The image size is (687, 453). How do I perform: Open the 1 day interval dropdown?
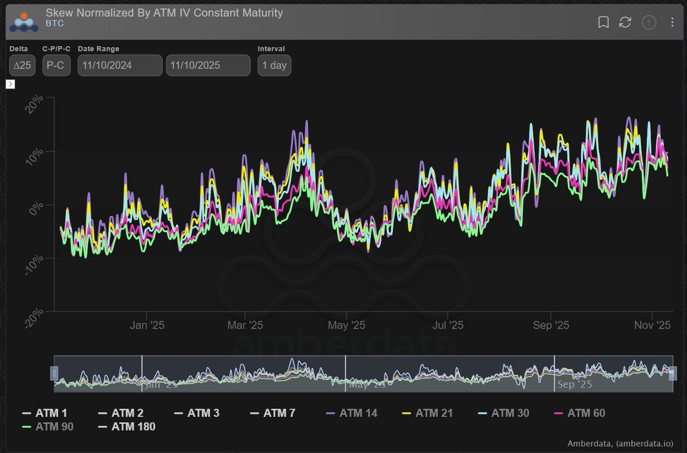point(274,65)
